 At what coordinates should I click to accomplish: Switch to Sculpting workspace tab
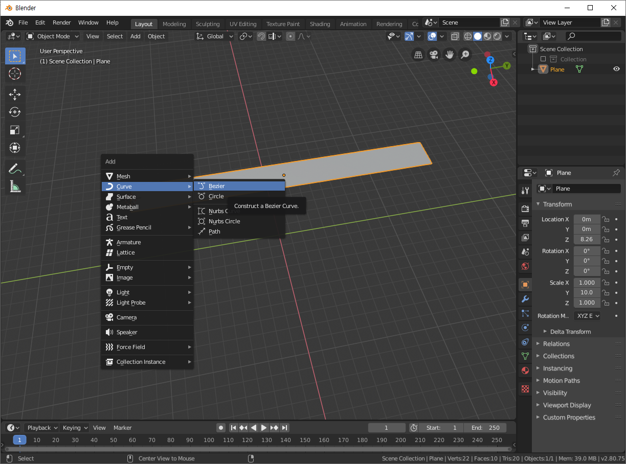[x=208, y=24]
